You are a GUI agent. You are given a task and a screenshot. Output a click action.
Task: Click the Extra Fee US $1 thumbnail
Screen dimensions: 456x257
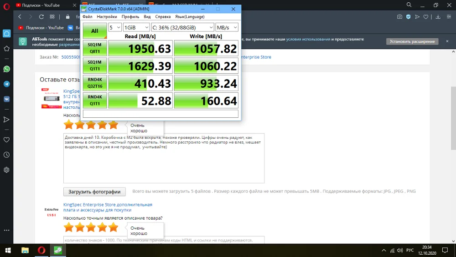(x=52, y=212)
